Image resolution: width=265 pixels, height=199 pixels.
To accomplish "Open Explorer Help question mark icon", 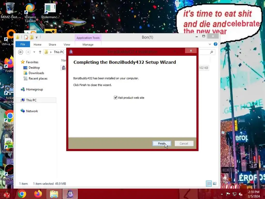I will click(216, 44).
